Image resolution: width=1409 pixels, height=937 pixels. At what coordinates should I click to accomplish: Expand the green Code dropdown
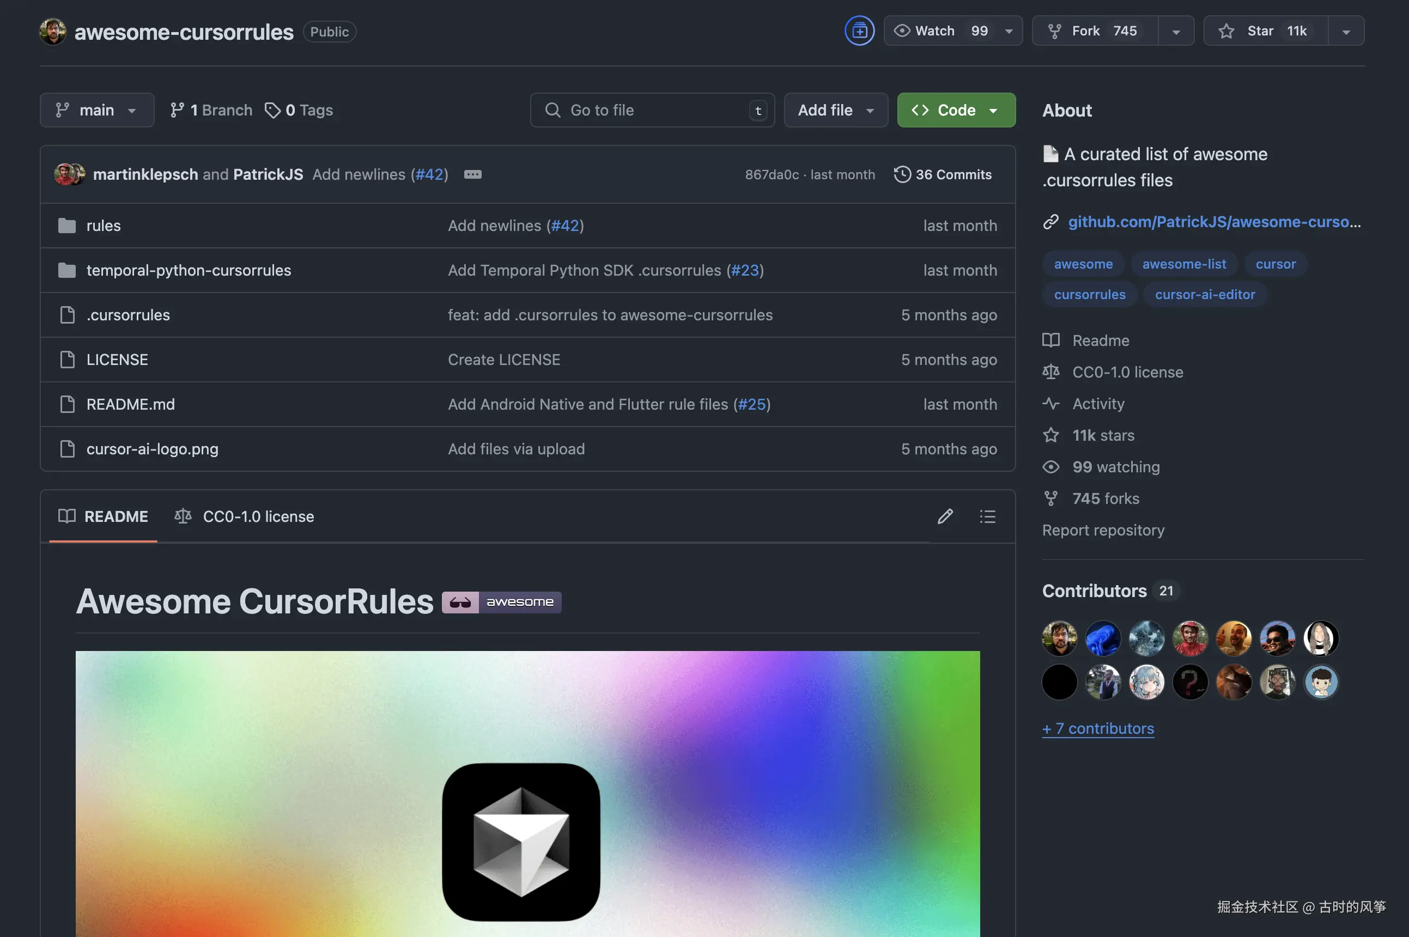click(x=956, y=110)
